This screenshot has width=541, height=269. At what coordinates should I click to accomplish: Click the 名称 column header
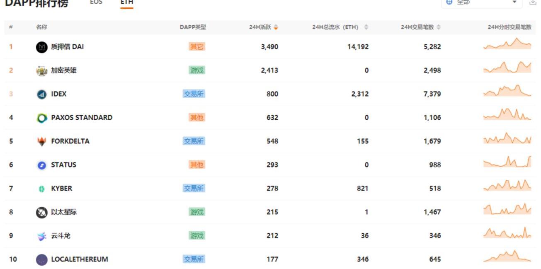pos(41,27)
